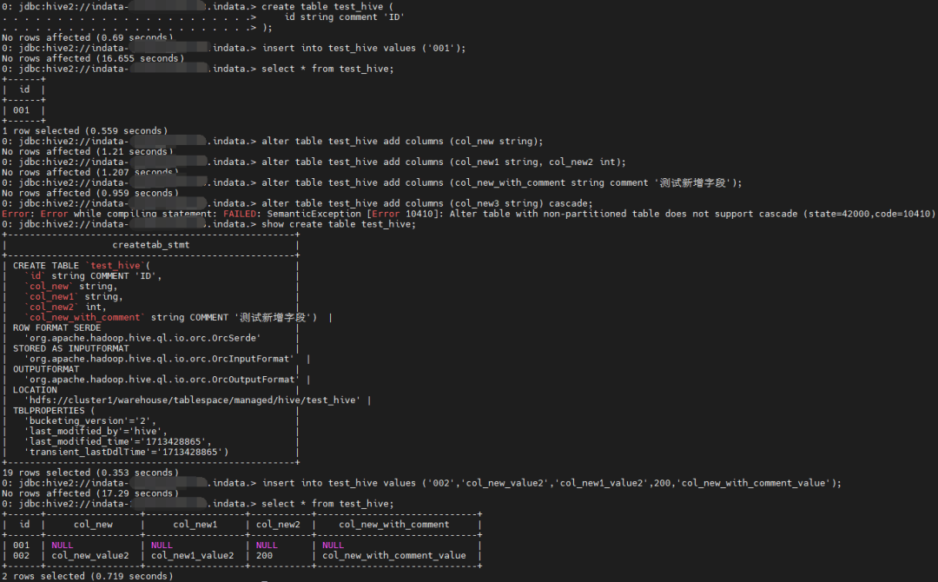Click 'col_new1_value2' cell

(x=192, y=556)
